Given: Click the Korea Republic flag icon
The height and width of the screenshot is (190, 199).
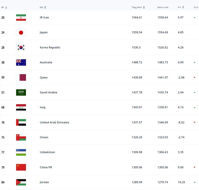Looking at the screenshot, I should pos(21,47).
